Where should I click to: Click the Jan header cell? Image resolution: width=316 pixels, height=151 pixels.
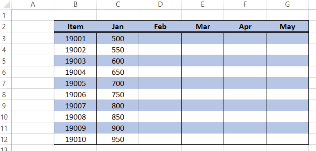click(x=118, y=26)
